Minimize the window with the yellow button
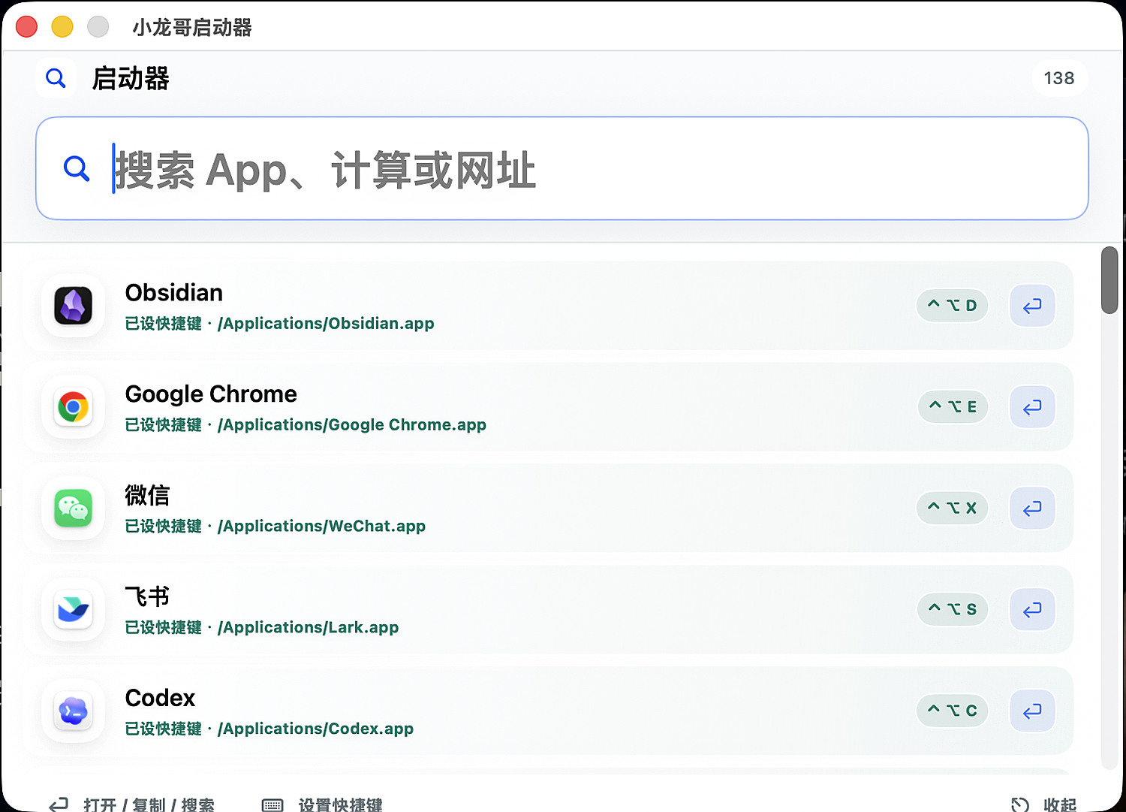1126x812 pixels. coord(62,27)
